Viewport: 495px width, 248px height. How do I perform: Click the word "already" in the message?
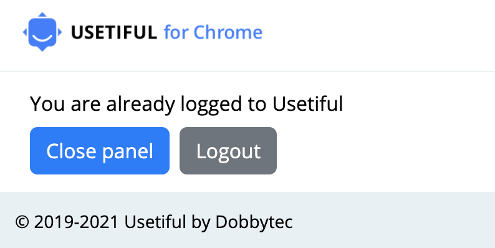(140, 105)
